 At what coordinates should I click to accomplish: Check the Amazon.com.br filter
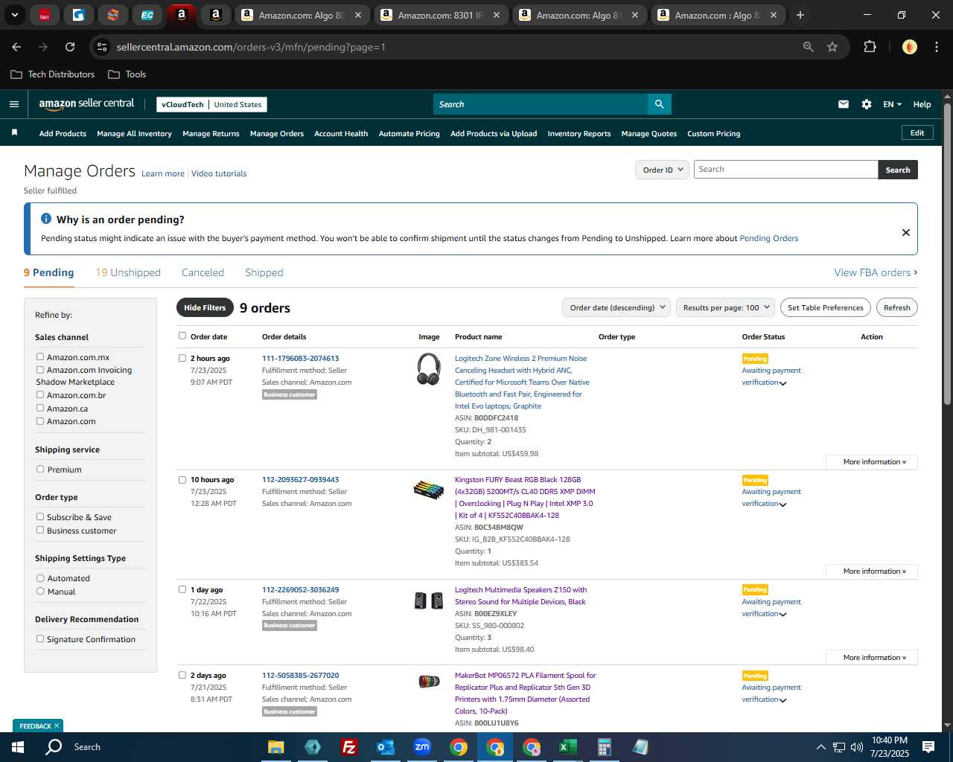(x=40, y=395)
